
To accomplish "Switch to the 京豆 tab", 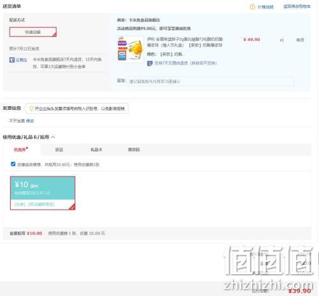I will 59,150.
